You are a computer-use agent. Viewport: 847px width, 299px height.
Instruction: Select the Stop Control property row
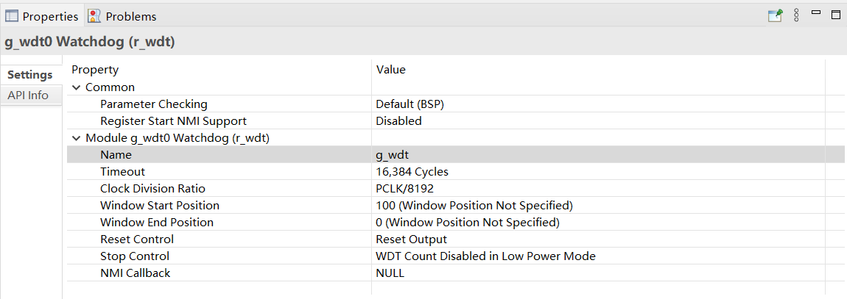click(135, 256)
